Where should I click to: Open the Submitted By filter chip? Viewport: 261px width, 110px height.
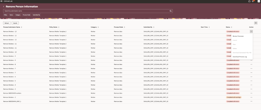coord(36,15)
